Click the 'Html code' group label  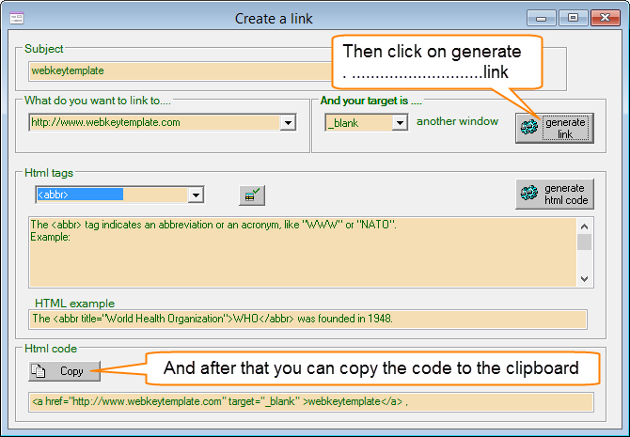pos(51,349)
